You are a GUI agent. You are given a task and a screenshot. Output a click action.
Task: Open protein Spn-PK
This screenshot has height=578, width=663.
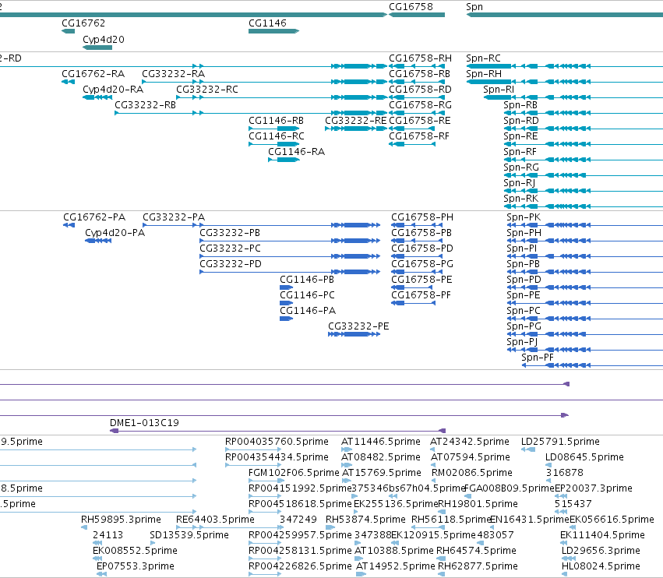(524, 217)
